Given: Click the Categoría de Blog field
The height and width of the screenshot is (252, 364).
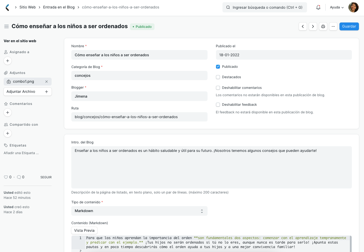Looking at the screenshot, I should coord(139,76).
